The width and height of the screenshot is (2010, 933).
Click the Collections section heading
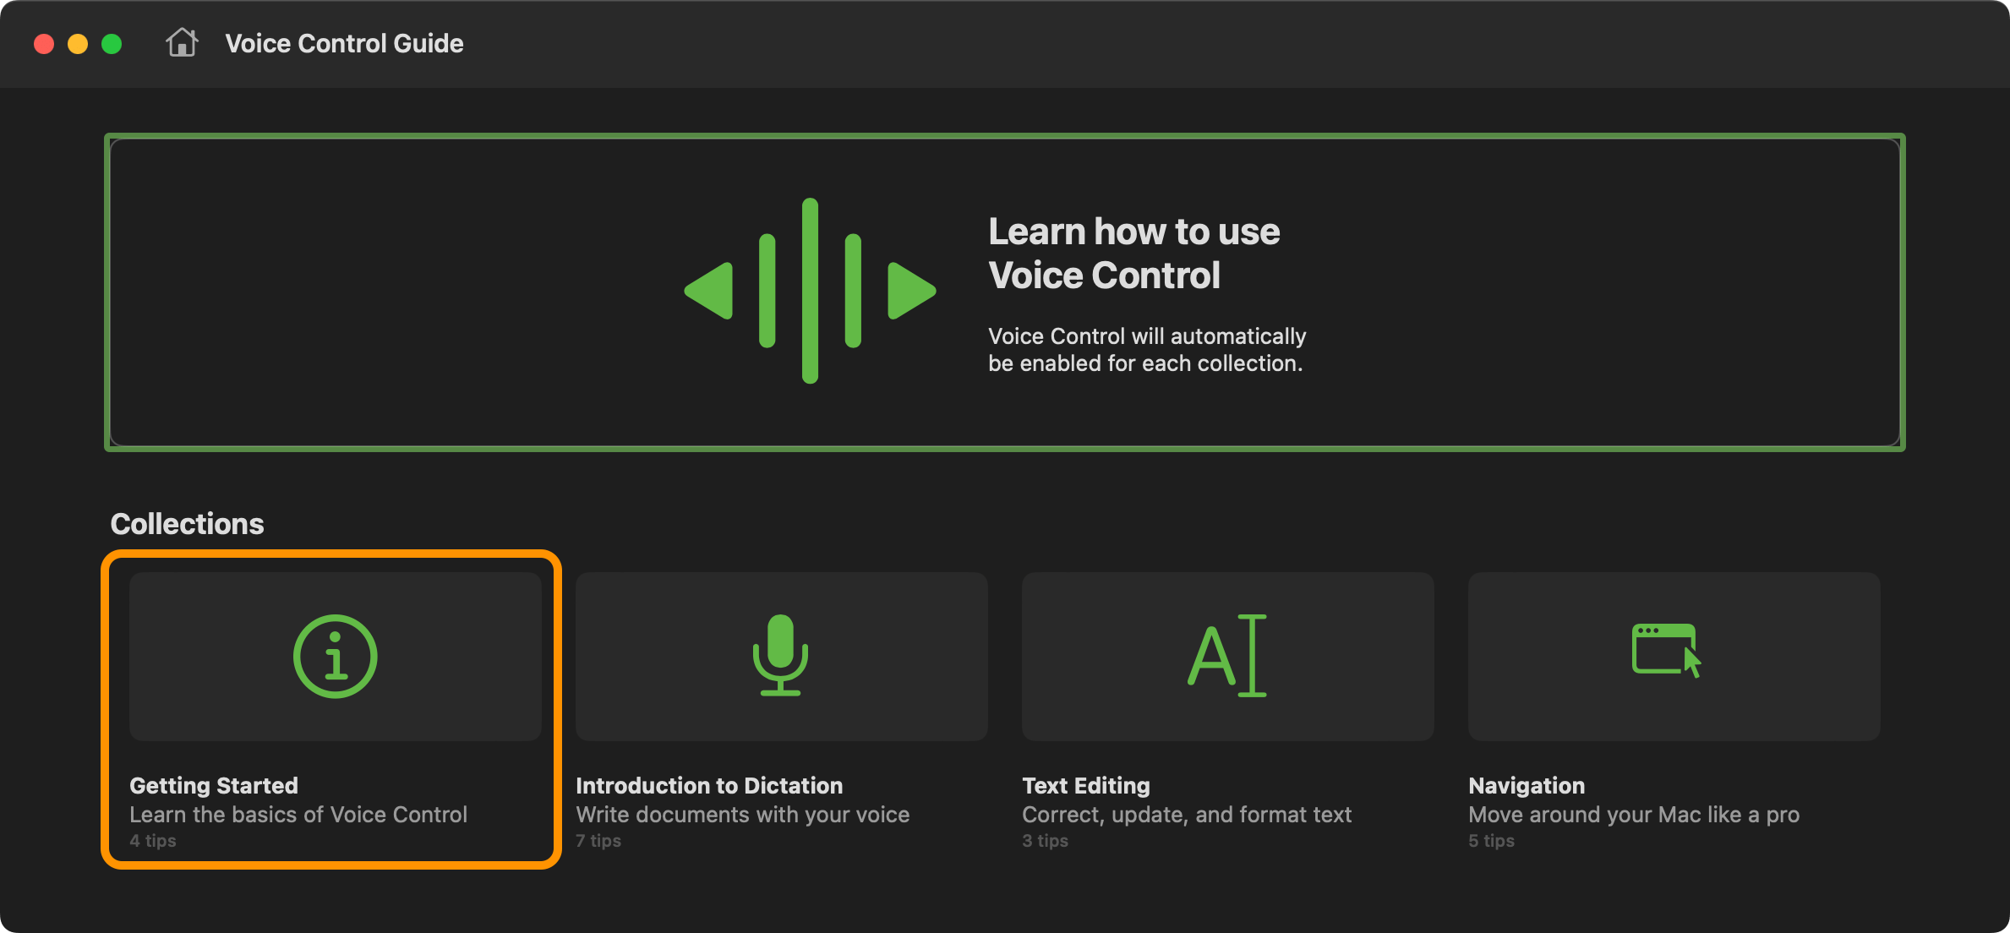click(187, 524)
